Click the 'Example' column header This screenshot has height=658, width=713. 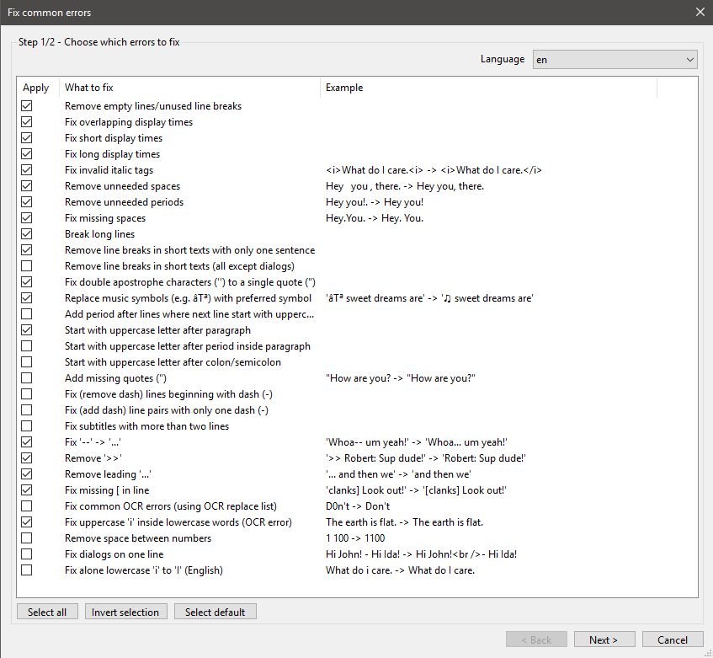pos(489,88)
